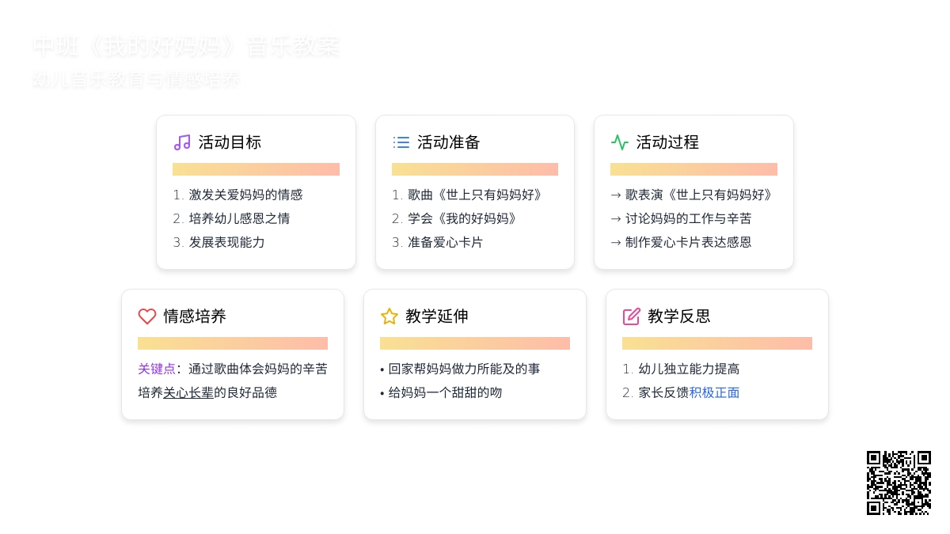Image resolution: width=950 pixels, height=534 pixels.
Task: Click the gradient bar under 教学反思
Action: pos(716,343)
